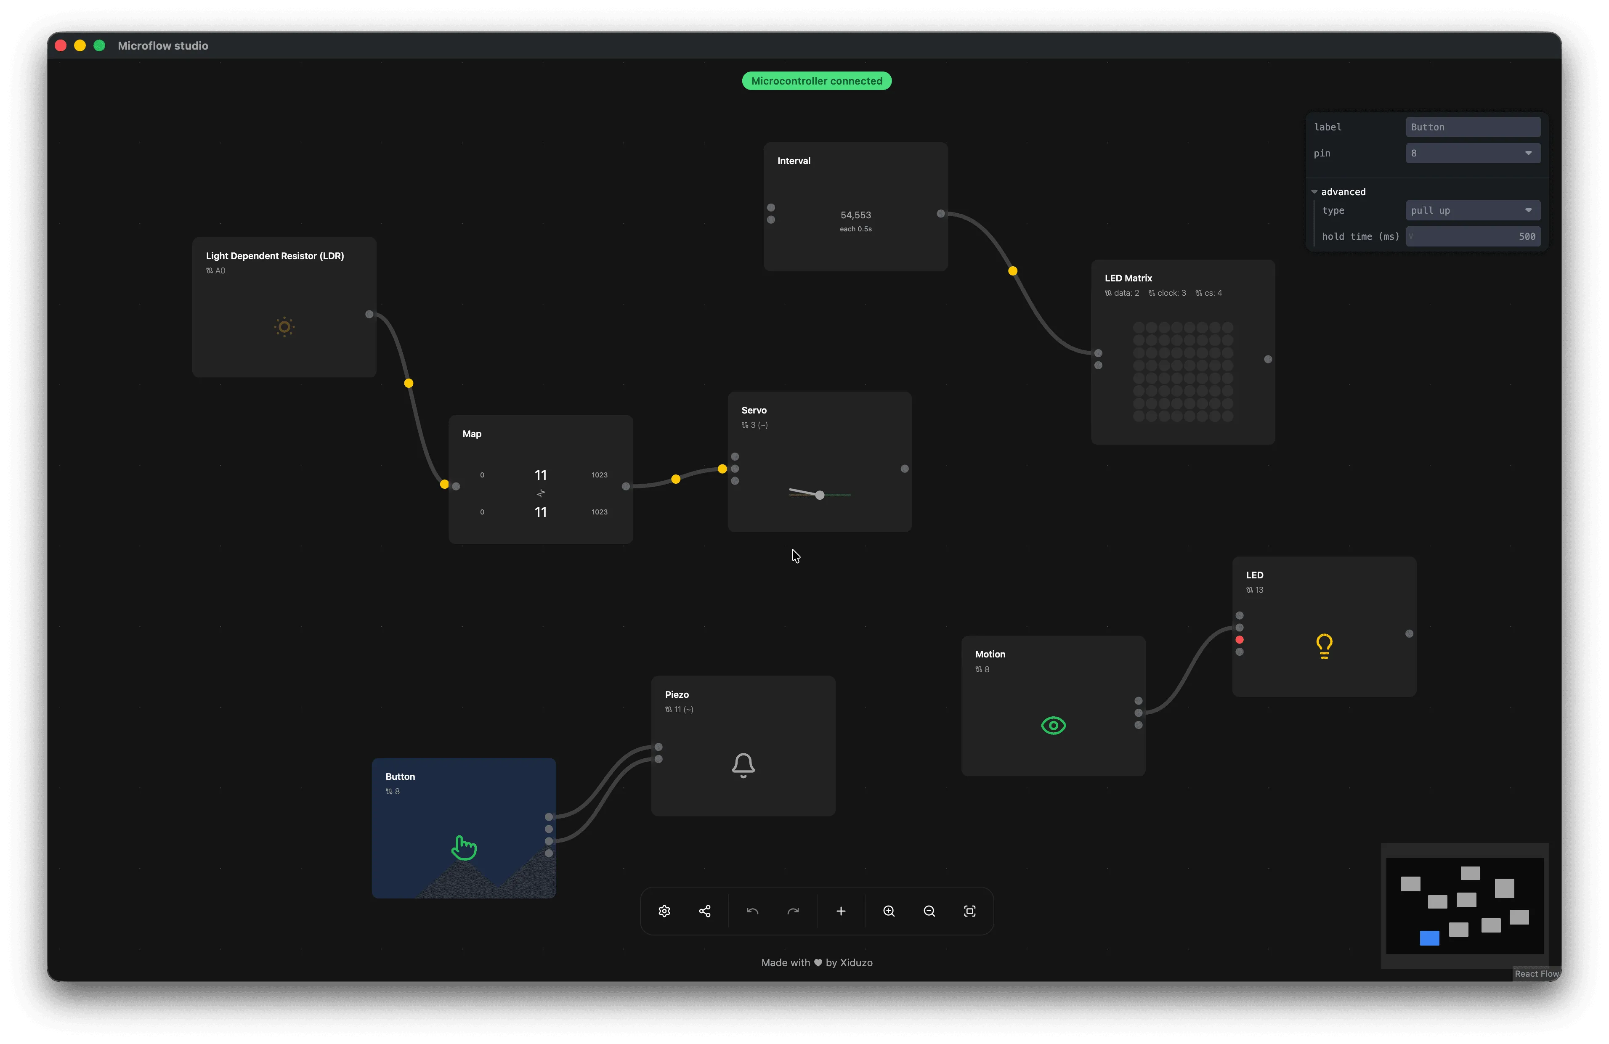
Task: Collapse the advanced section
Action: click(x=1338, y=192)
